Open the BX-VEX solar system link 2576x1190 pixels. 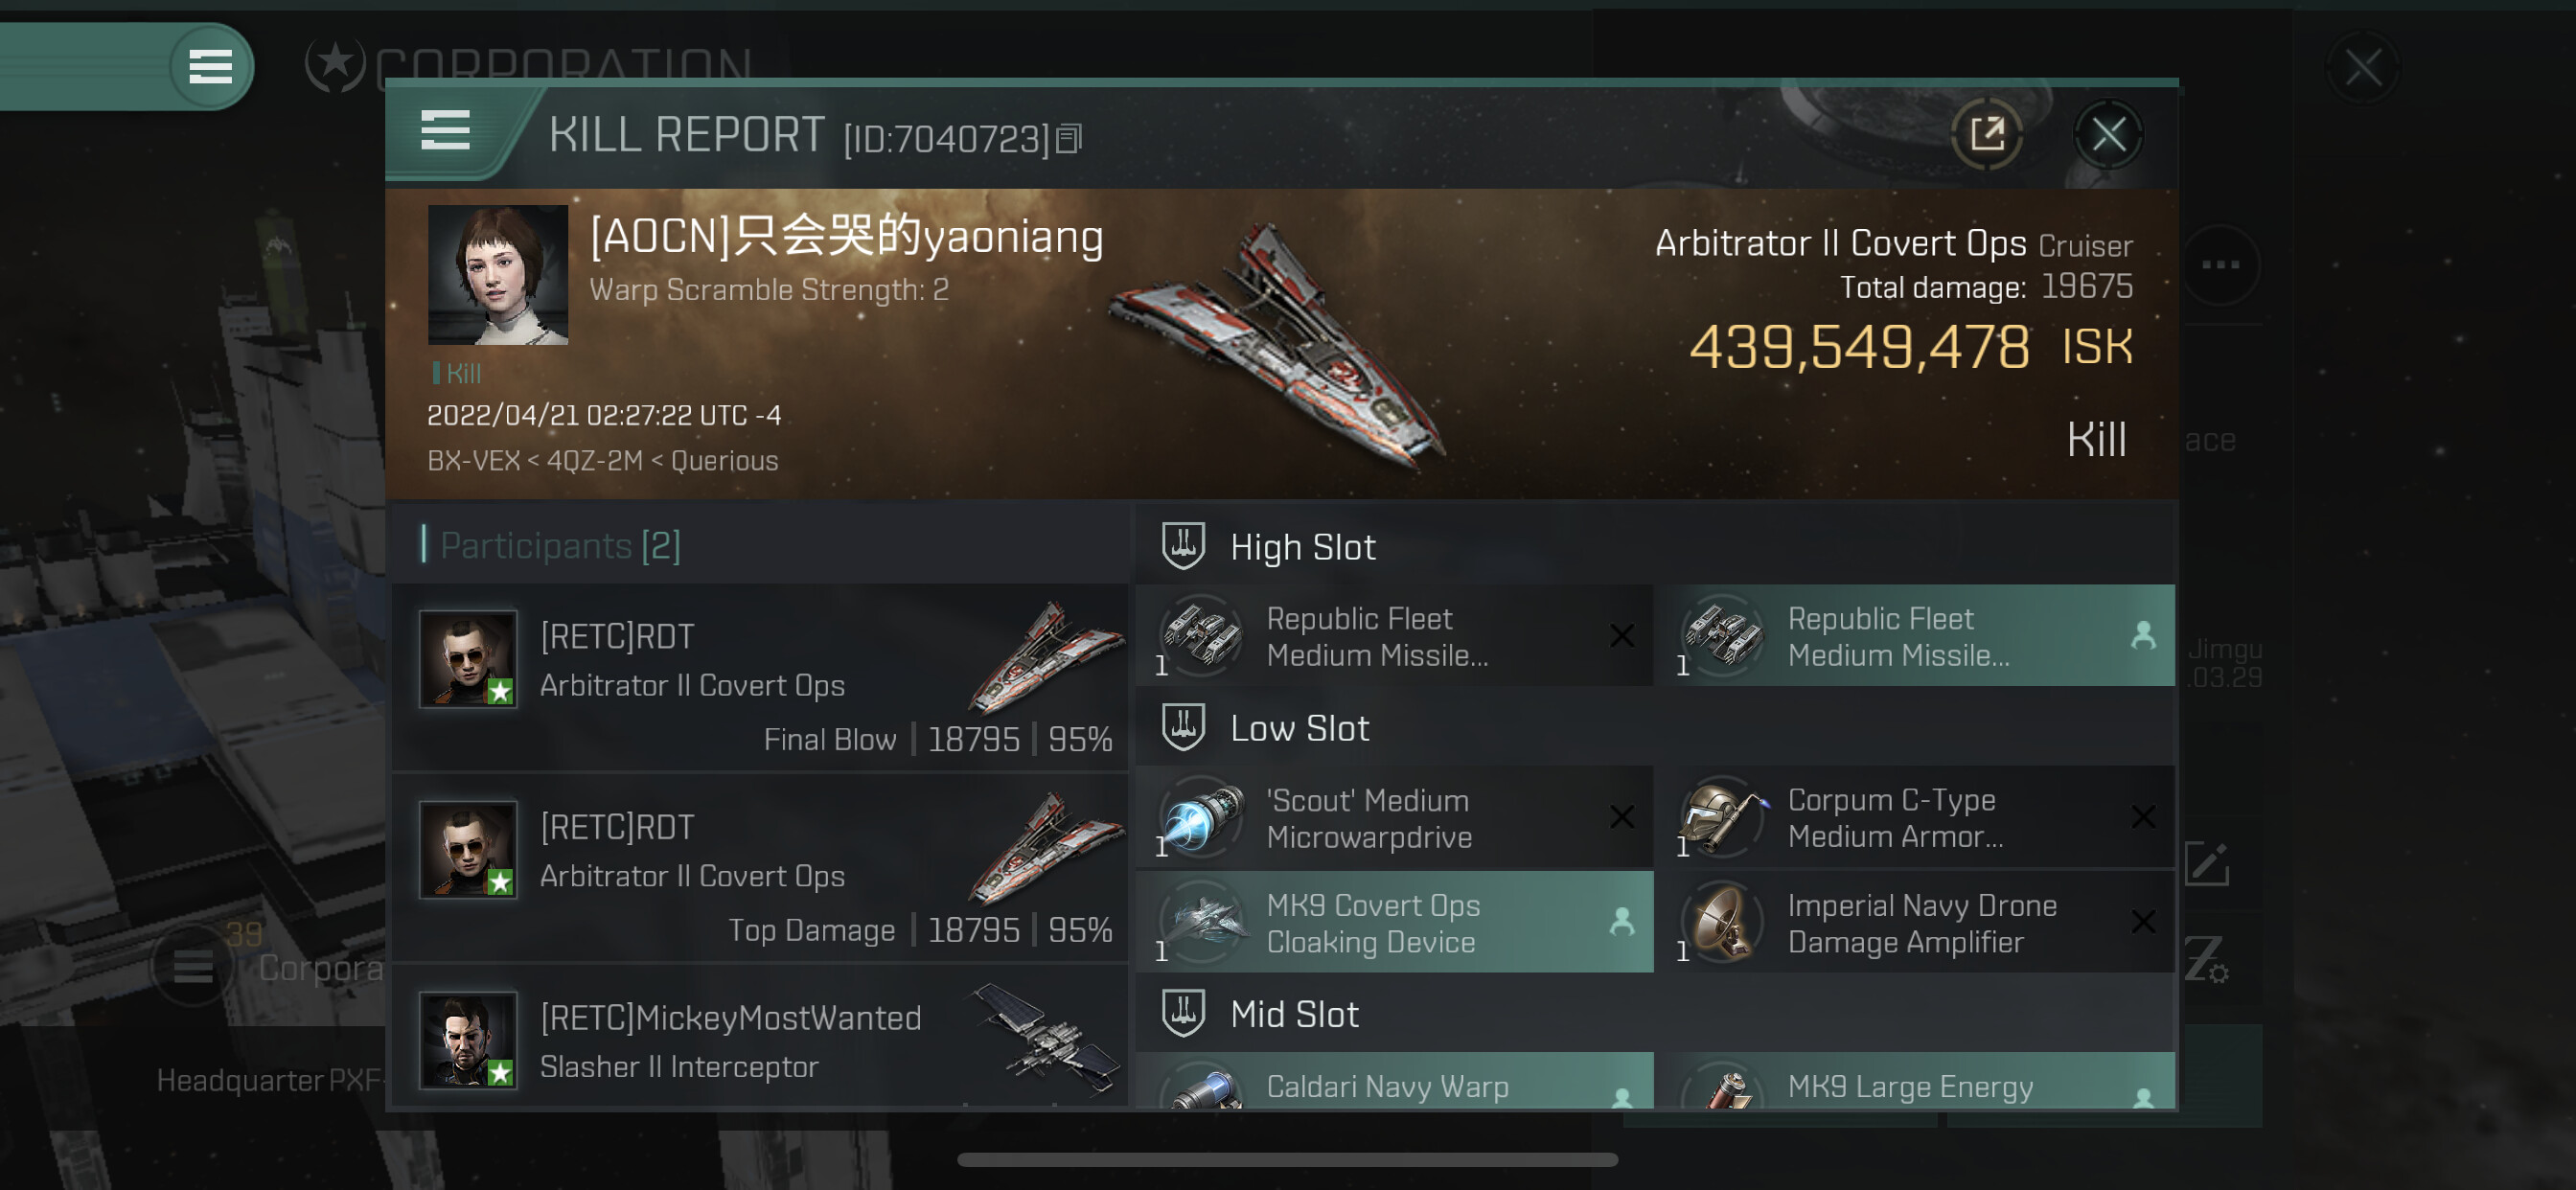click(x=473, y=461)
